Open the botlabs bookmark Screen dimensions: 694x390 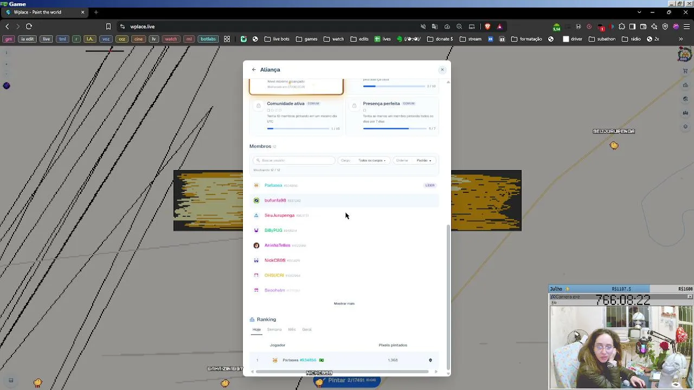(x=208, y=39)
